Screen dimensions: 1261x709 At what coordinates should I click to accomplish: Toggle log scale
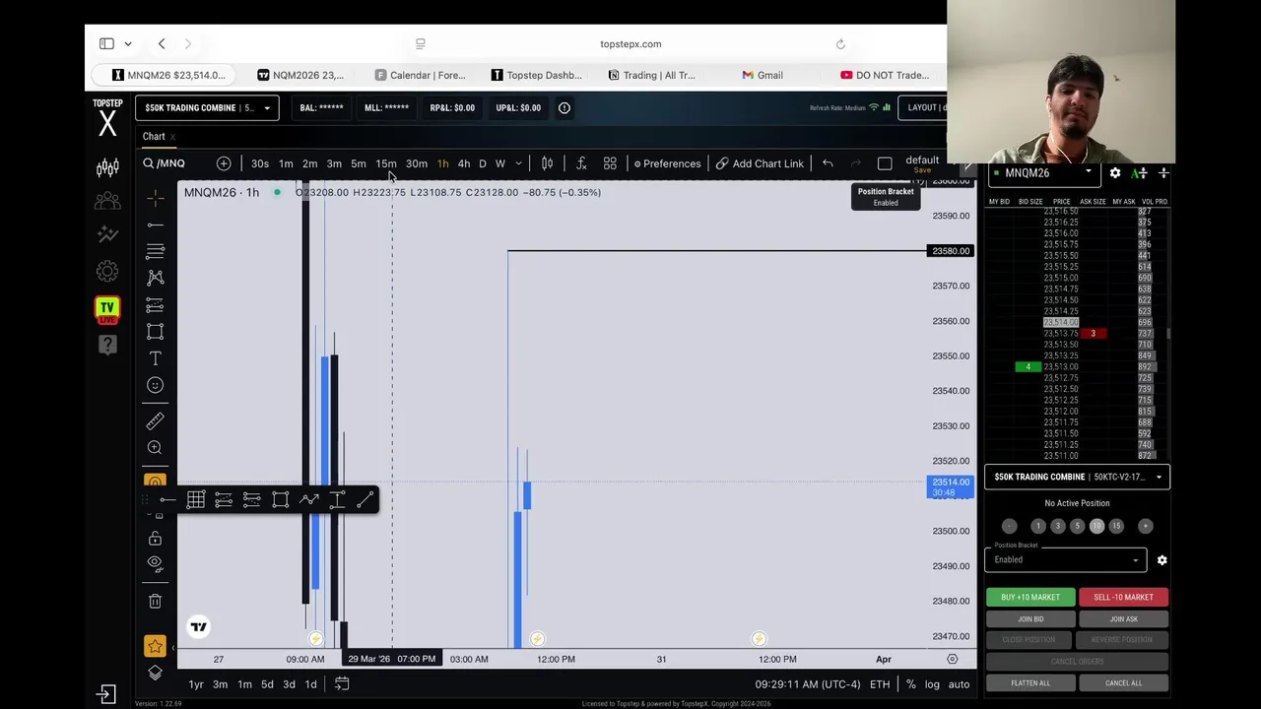[932, 684]
